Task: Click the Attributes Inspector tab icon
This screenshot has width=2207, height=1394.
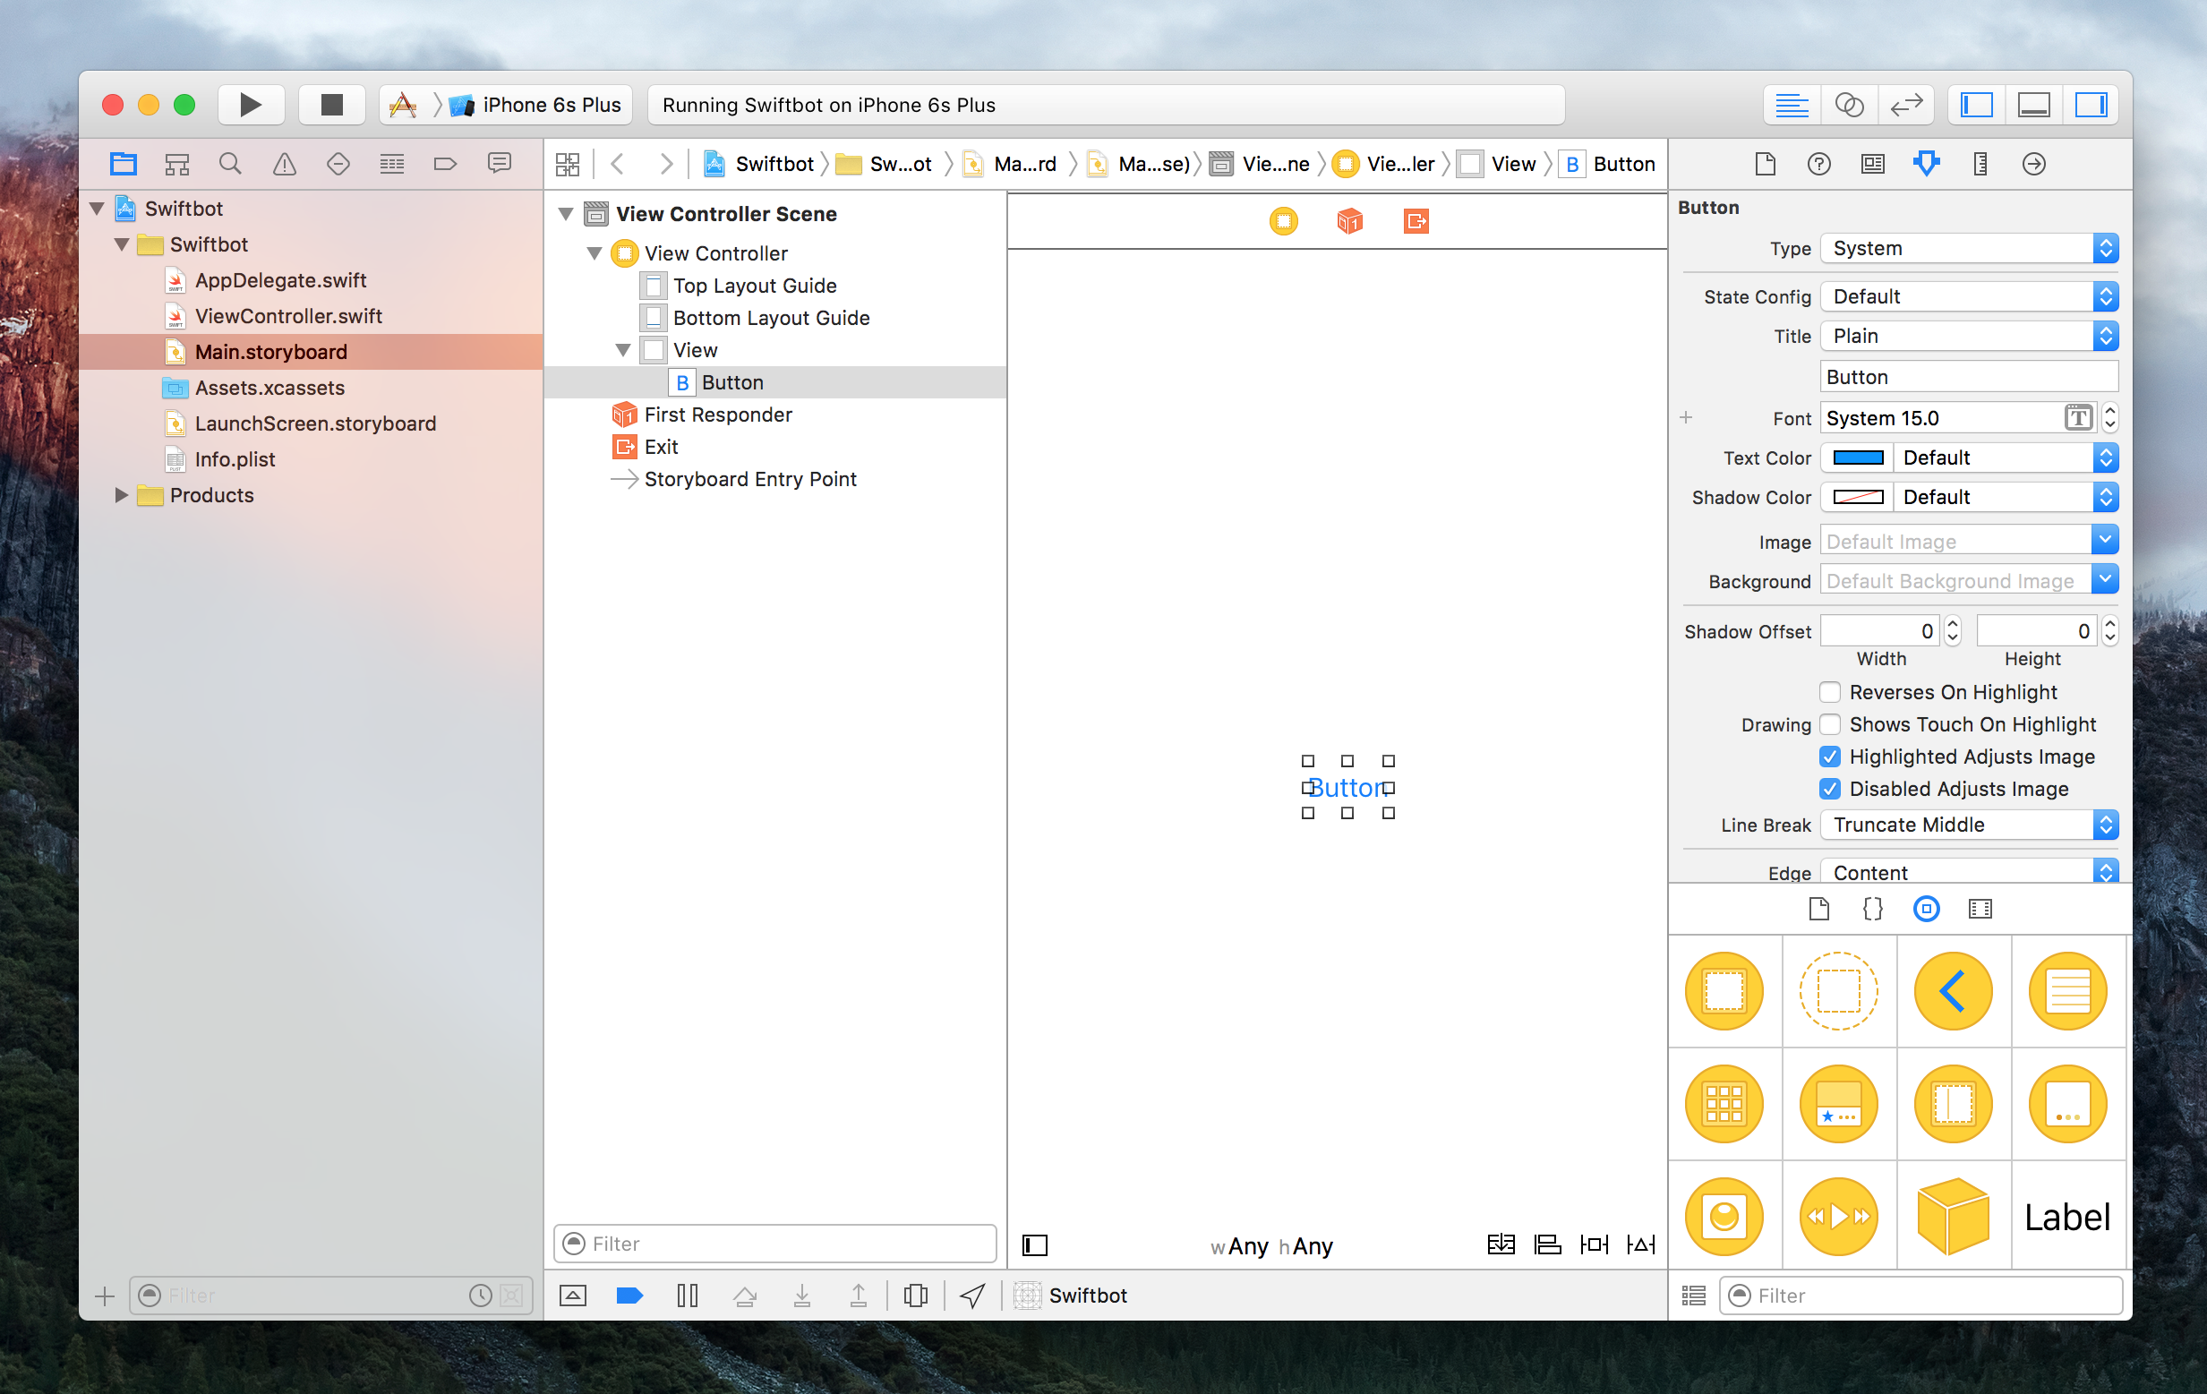Action: click(1926, 164)
